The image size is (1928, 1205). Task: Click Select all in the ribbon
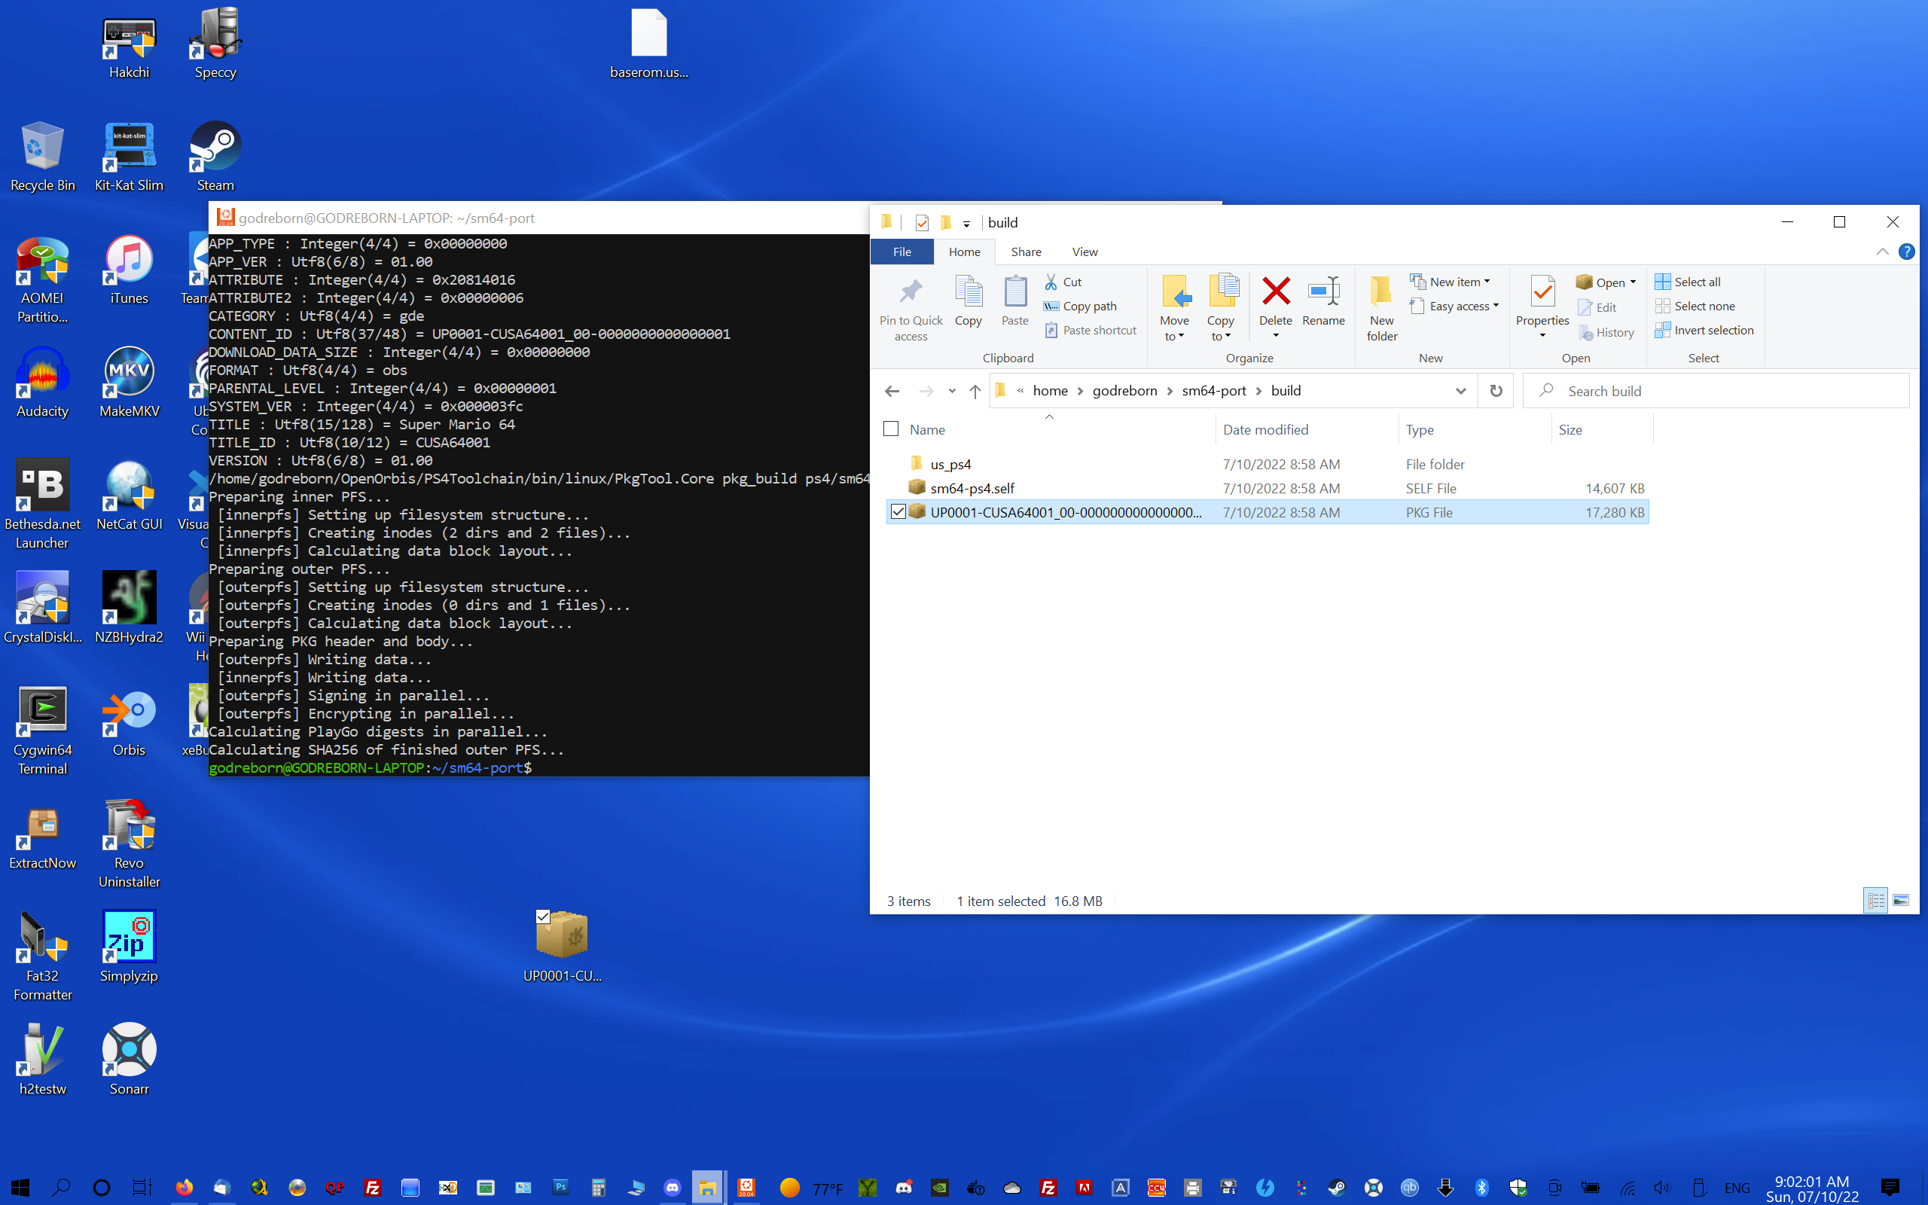pyautogui.click(x=1688, y=282)
